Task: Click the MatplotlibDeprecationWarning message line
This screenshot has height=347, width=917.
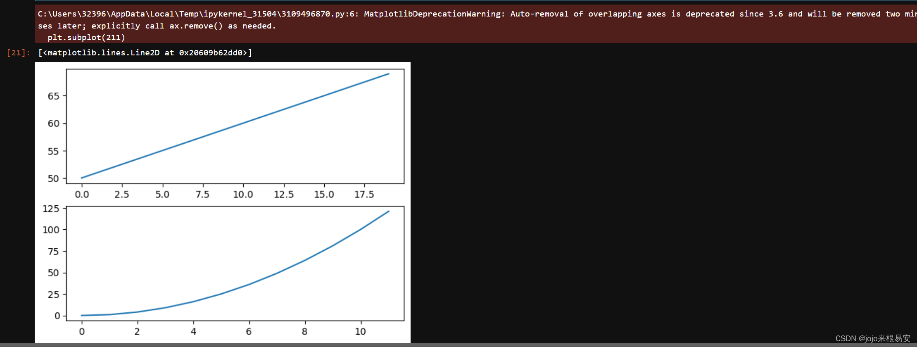Action: [x=477, y=14]
